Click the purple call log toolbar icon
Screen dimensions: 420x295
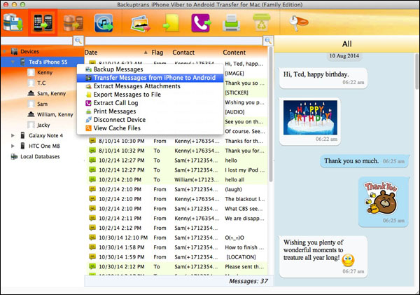coord(201,23)
